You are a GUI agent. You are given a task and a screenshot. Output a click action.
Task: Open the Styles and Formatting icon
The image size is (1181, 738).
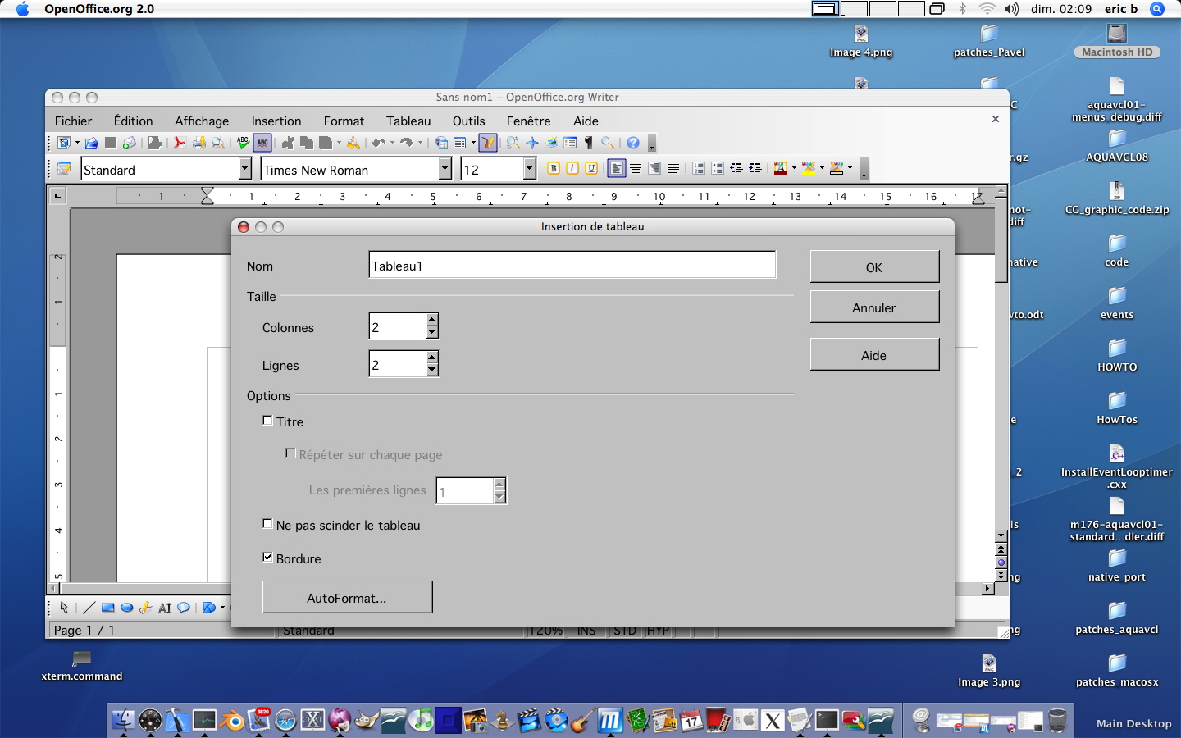click(64, 169)
